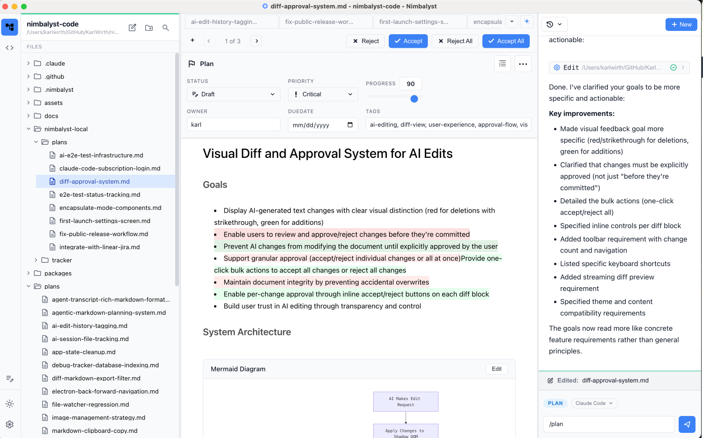Switch to the fix-public-release-workflow tab
Screen dimensions: 703x438
tap(319, 22)
